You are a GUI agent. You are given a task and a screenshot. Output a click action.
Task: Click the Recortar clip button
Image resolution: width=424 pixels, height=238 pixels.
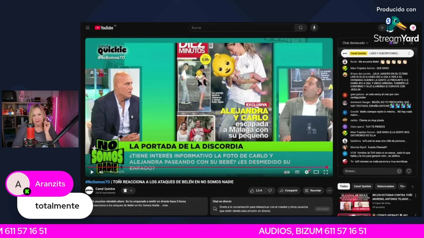pyautogui.click(x=313, y=190)
